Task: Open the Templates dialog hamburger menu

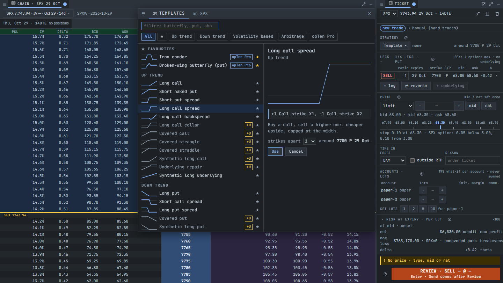Action: click(x=143, y=14)
